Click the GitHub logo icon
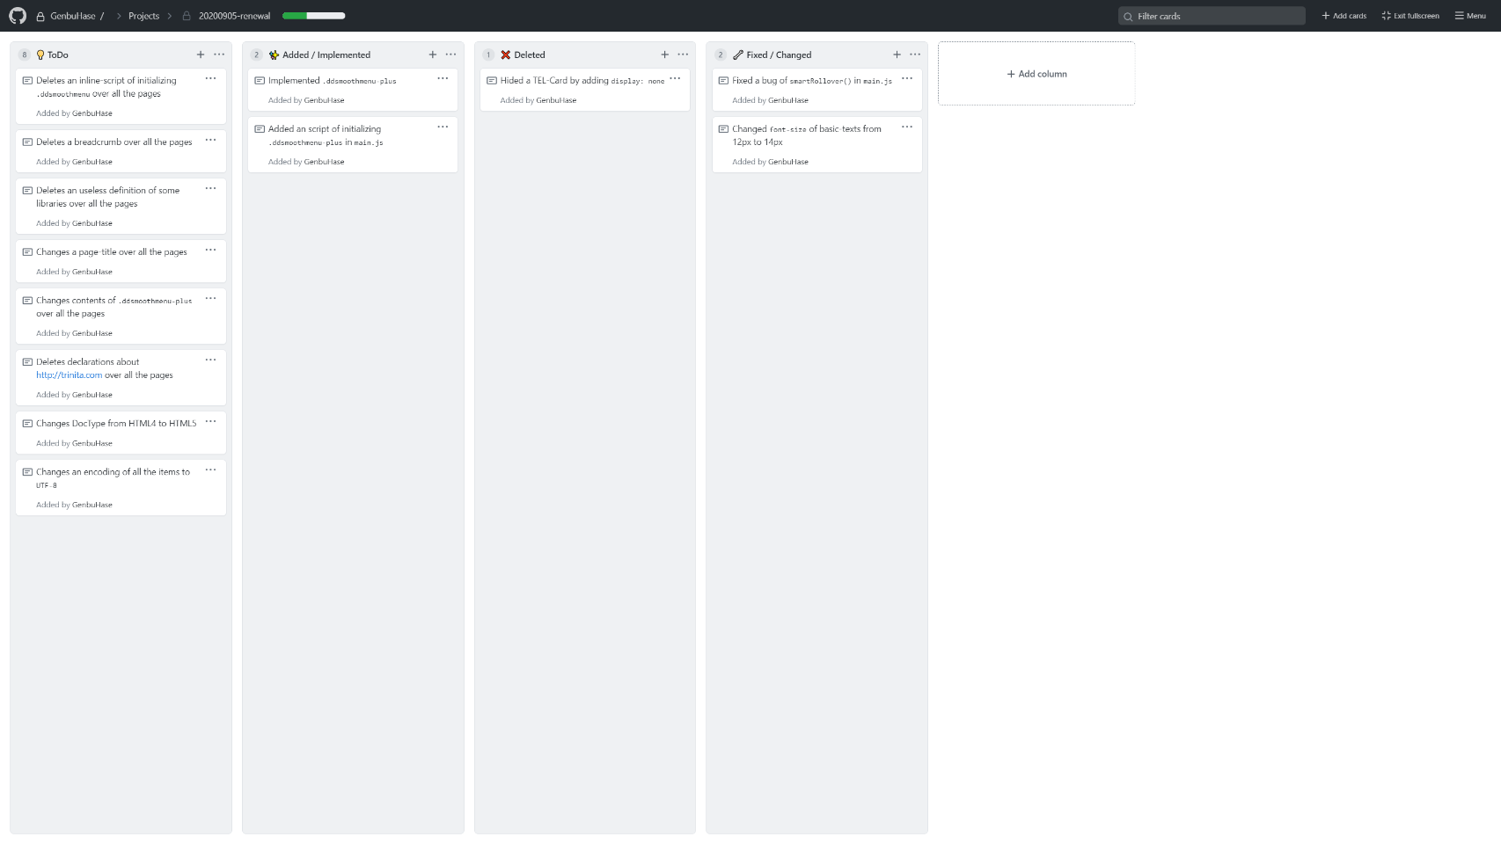This screenshot has width=1501, height=844. 18,16
